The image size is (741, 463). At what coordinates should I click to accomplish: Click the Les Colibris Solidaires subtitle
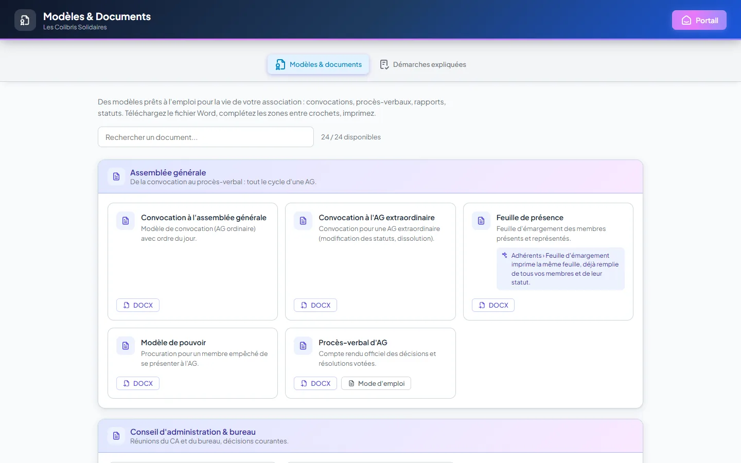pyautogui.click(x=75, y=27)
